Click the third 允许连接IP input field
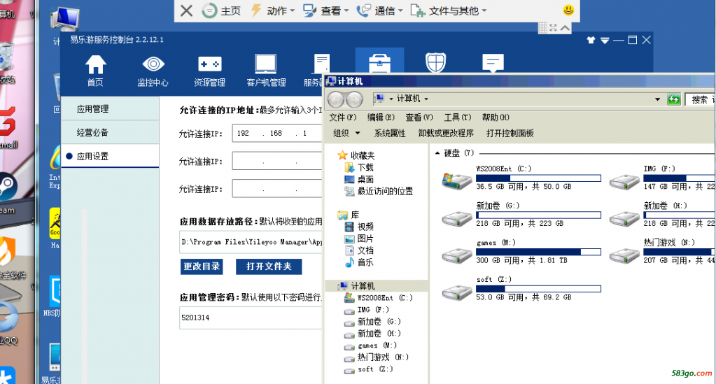The image size is (716, 384). (277, 189)
